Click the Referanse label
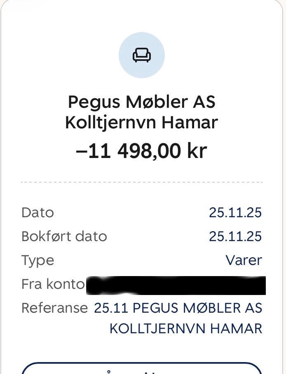Image resolution: width=286 pixels, height=374 pixels. pyautogui.click(x=55, y=308)
